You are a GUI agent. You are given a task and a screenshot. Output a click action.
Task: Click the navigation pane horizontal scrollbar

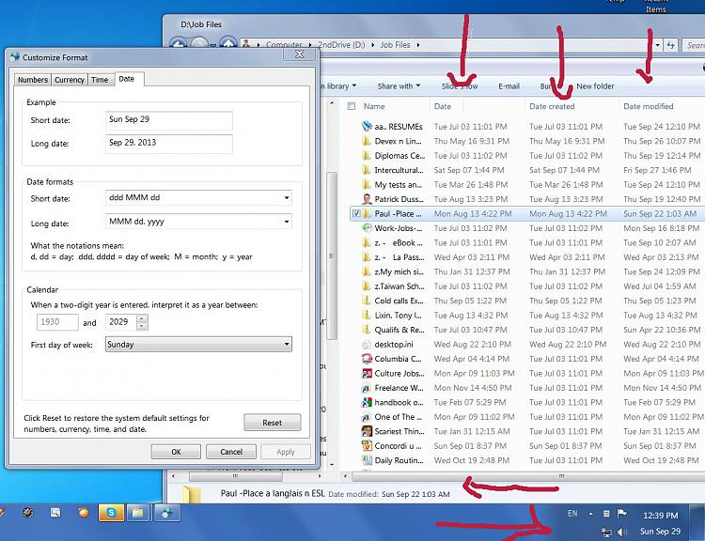tap(235, 476)
